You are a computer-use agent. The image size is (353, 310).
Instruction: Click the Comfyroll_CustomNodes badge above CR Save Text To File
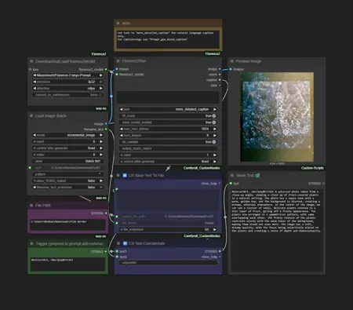(x=202, y=168)
